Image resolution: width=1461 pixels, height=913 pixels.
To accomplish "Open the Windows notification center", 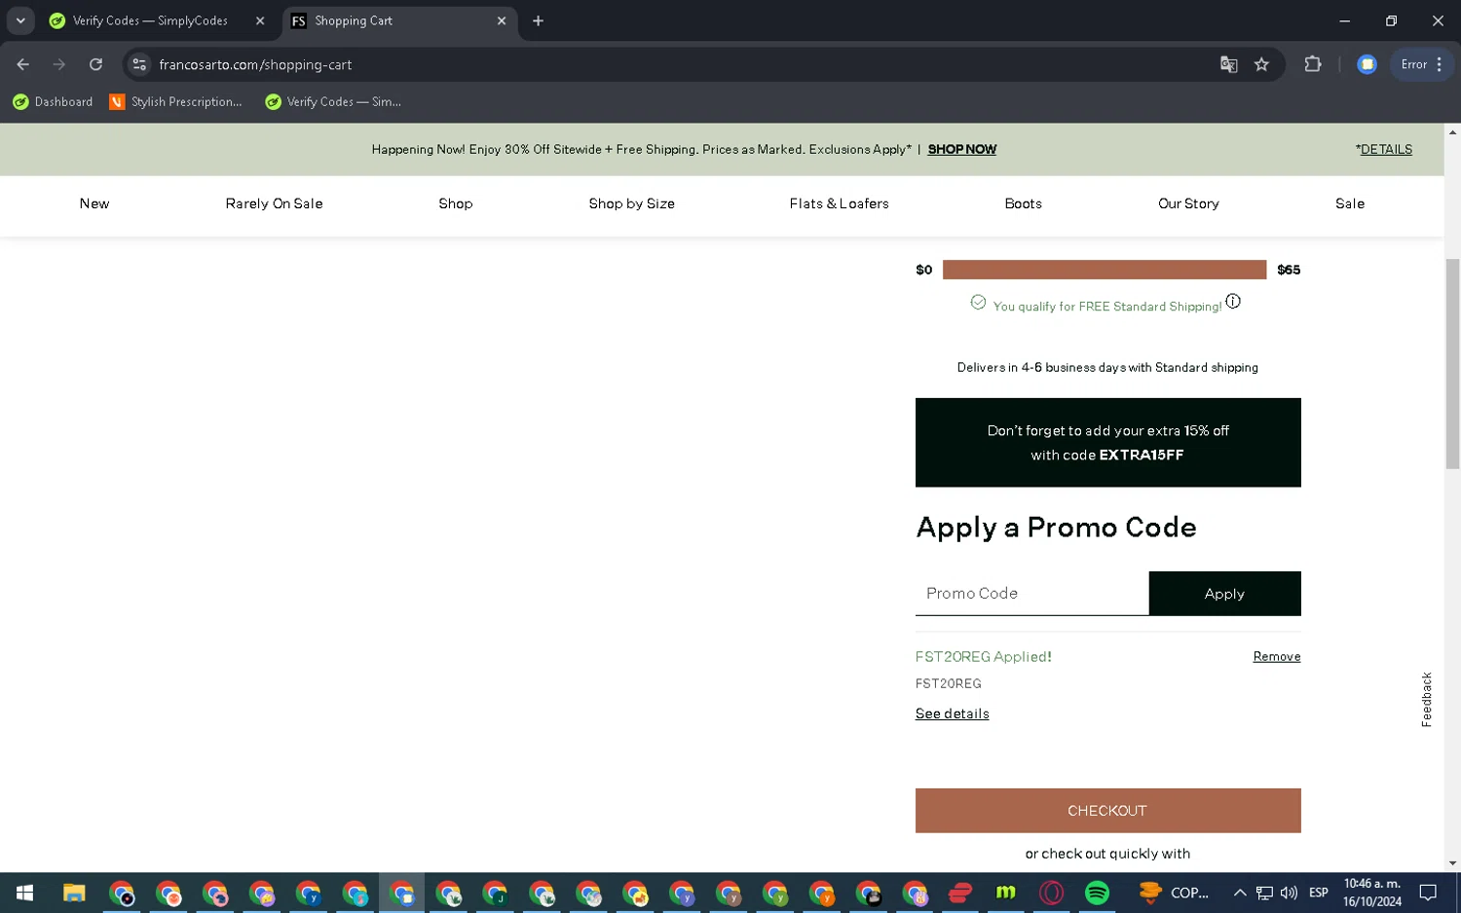I will [1428, 893].
